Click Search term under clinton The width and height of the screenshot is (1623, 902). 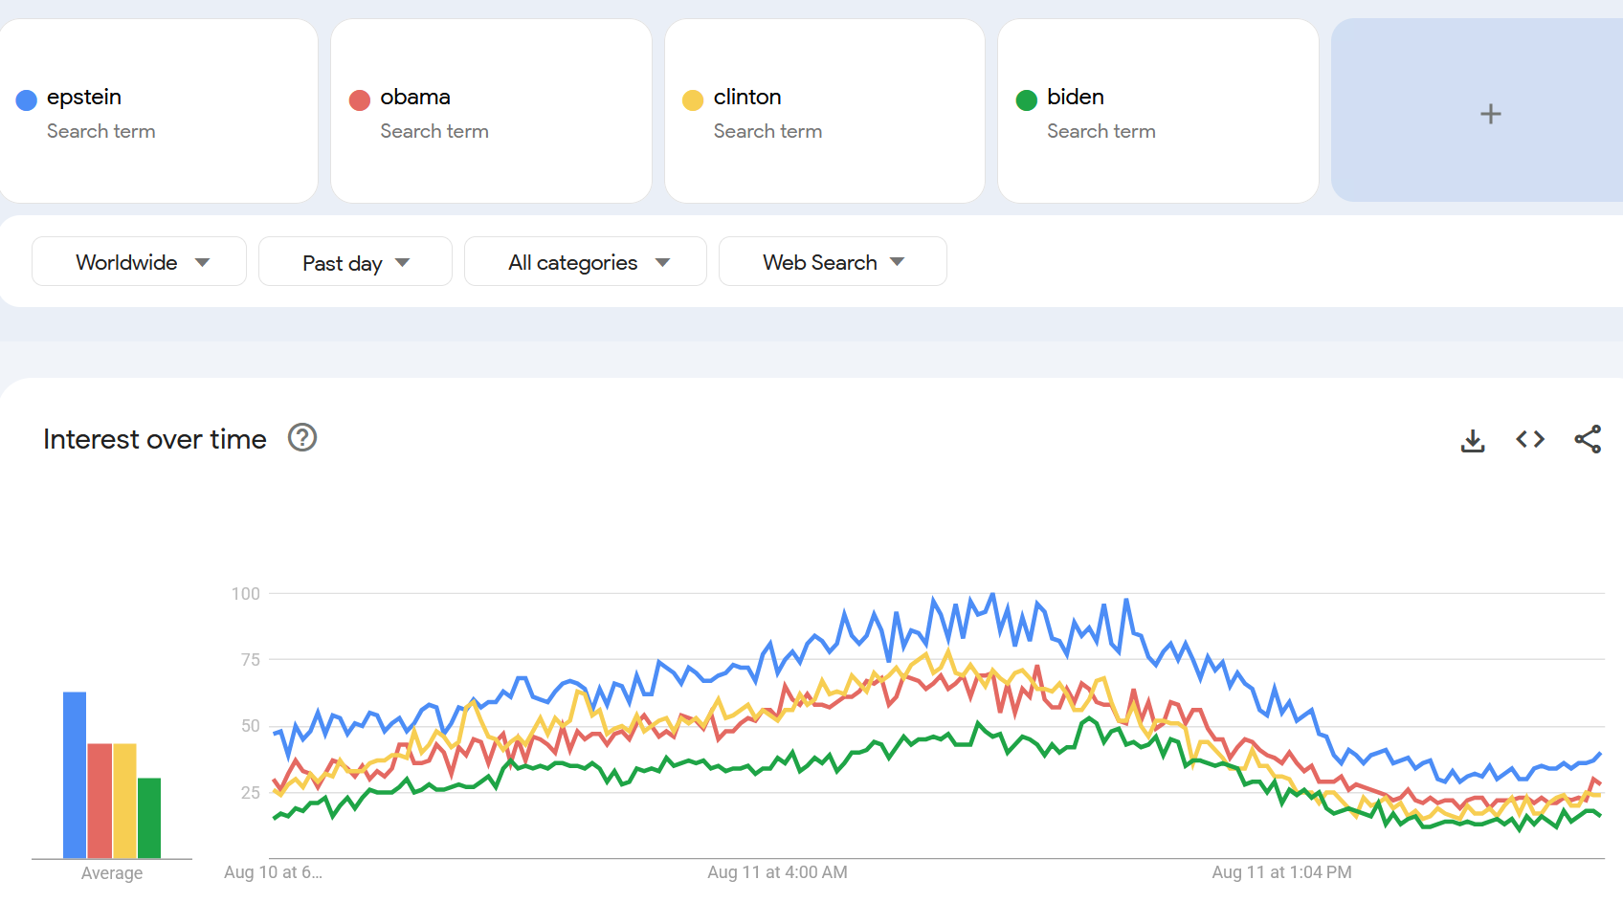tap(767, 131)
